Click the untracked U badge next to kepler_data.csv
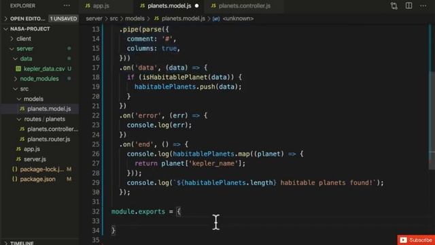Image resolution: width=435 pixels, height=245 pixels. point(69,69)
